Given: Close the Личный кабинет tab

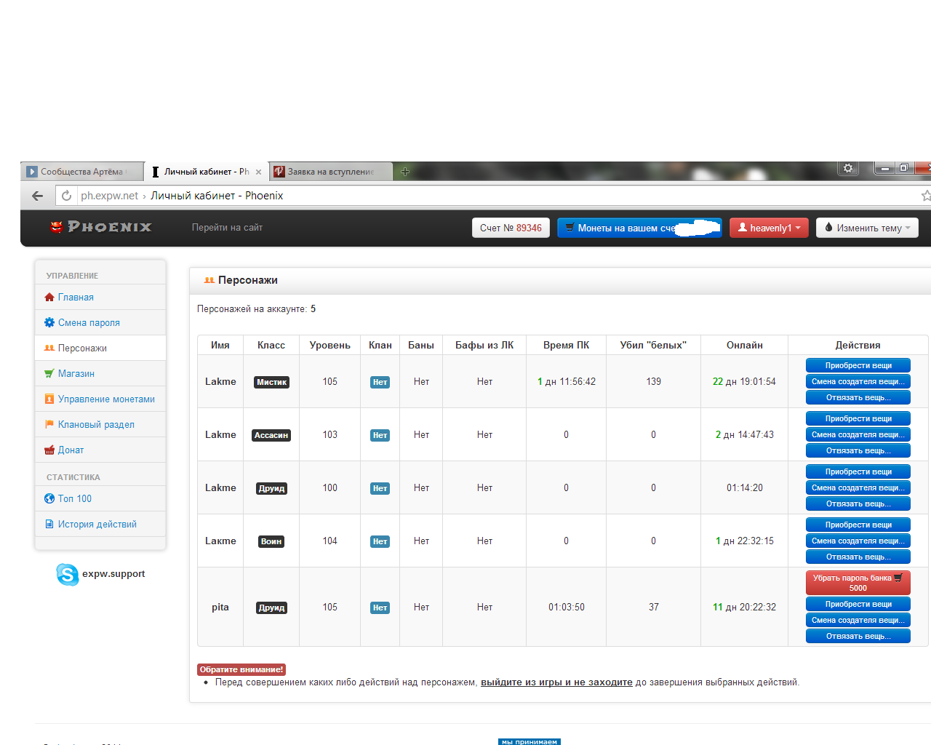Looking at the screenshot, I should point(258,172).
